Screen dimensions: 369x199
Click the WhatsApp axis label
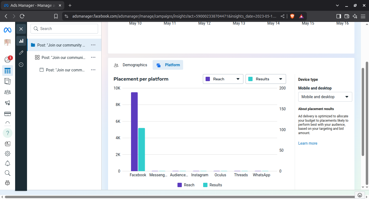point(261,175)
